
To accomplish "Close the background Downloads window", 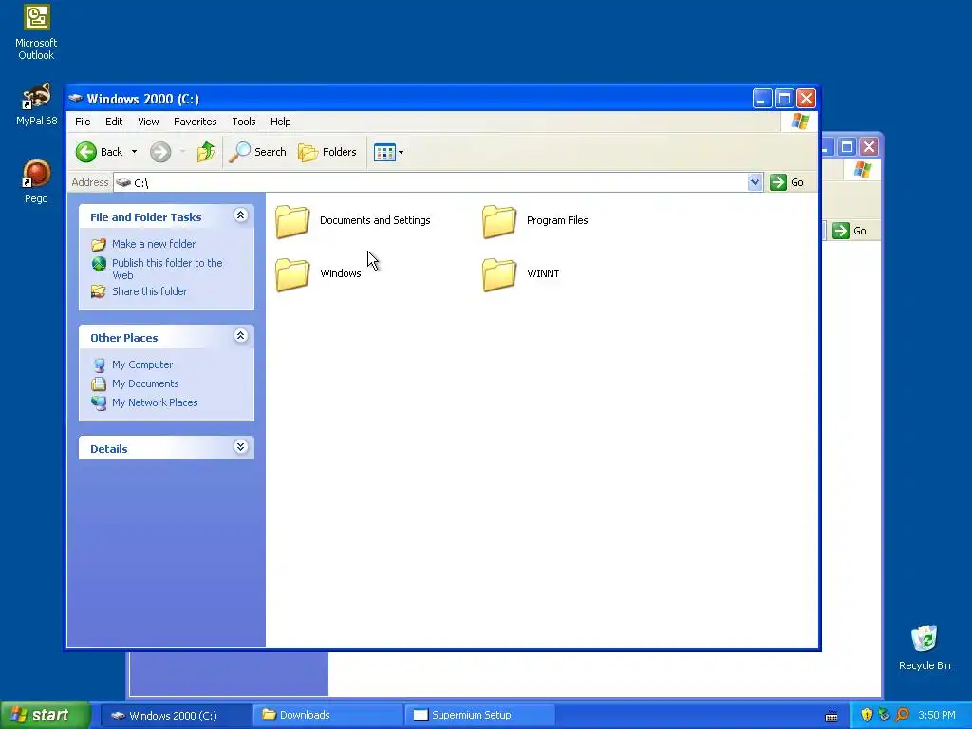I will coord(869,147).
